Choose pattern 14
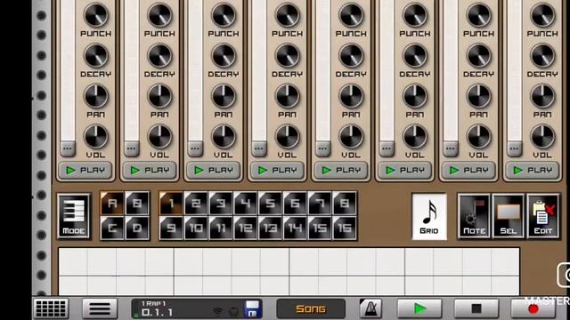This screenshot has width=570, height=320. 295,228
